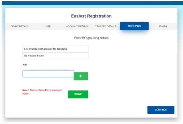Click the 'Enter BO grouping details' subtitle

pyautogui.click(x=92, y=38)
